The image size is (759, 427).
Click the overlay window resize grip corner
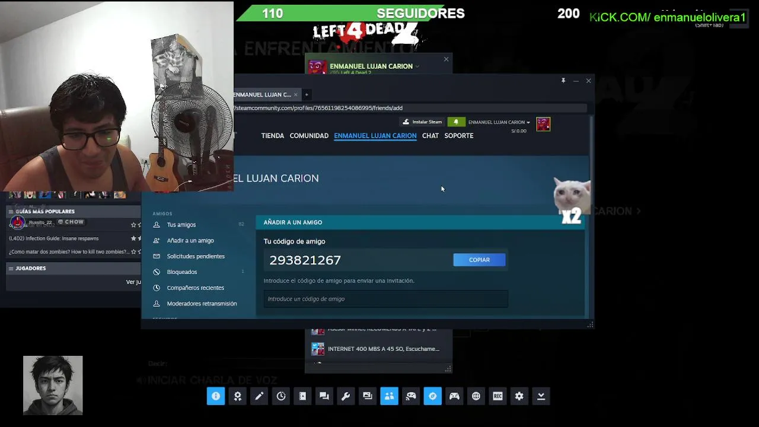(590, 324)
